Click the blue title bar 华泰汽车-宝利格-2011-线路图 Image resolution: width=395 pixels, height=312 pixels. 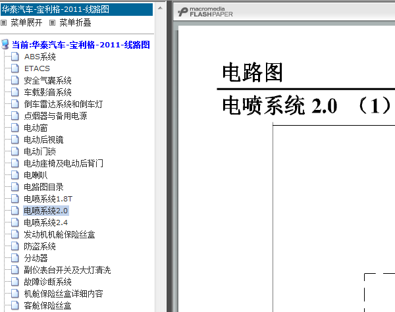coord(76,9)
